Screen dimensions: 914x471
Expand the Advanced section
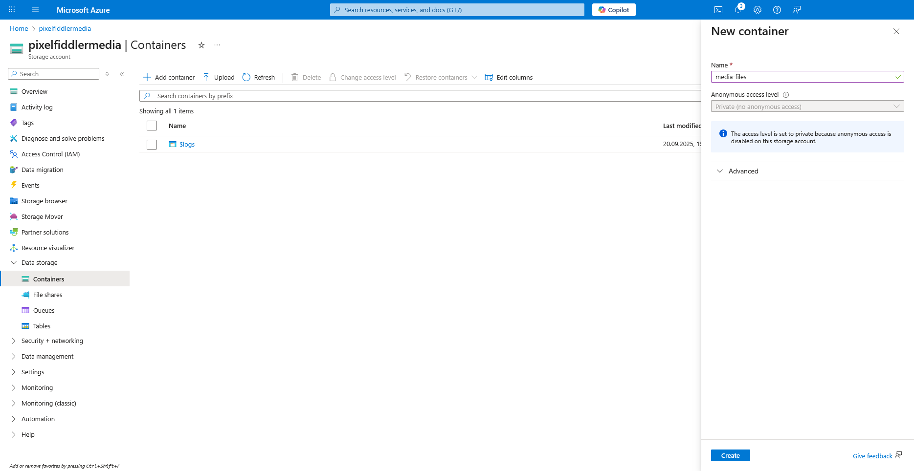point(743,171)
